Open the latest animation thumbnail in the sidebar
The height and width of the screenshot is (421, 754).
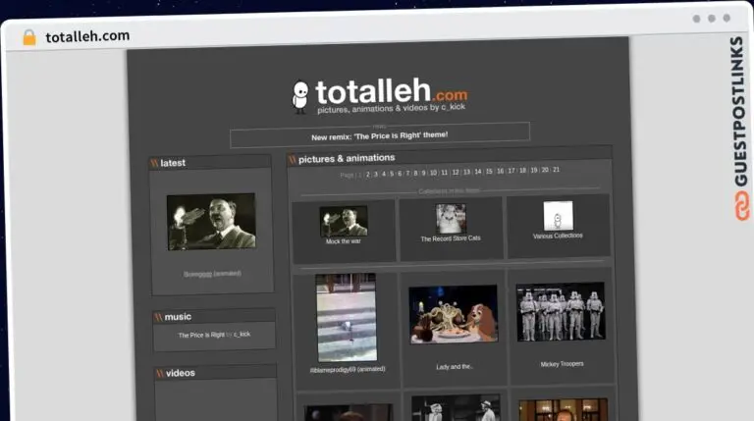[211, 222]
